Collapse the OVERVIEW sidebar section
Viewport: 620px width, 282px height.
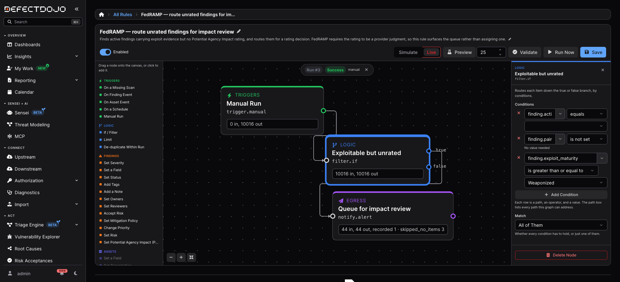(x=15, y=36)
